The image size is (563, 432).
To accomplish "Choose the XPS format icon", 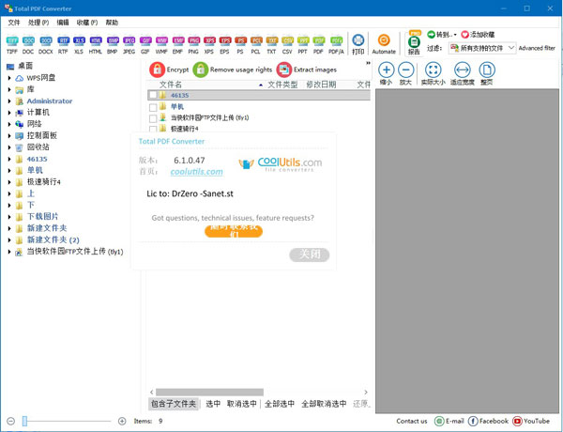I will click(x=209, y=44).
